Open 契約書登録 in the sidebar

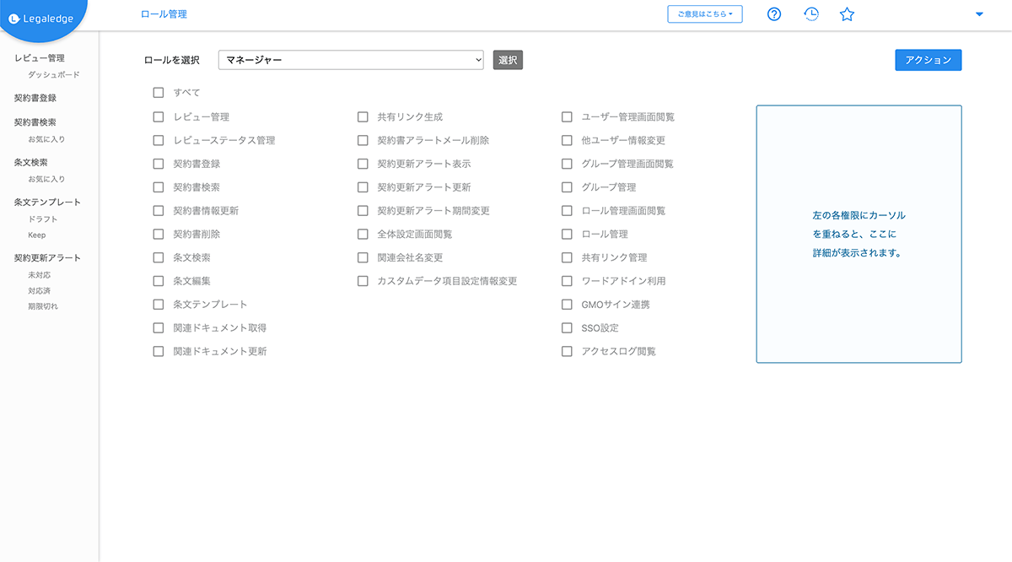coord(35,98)
